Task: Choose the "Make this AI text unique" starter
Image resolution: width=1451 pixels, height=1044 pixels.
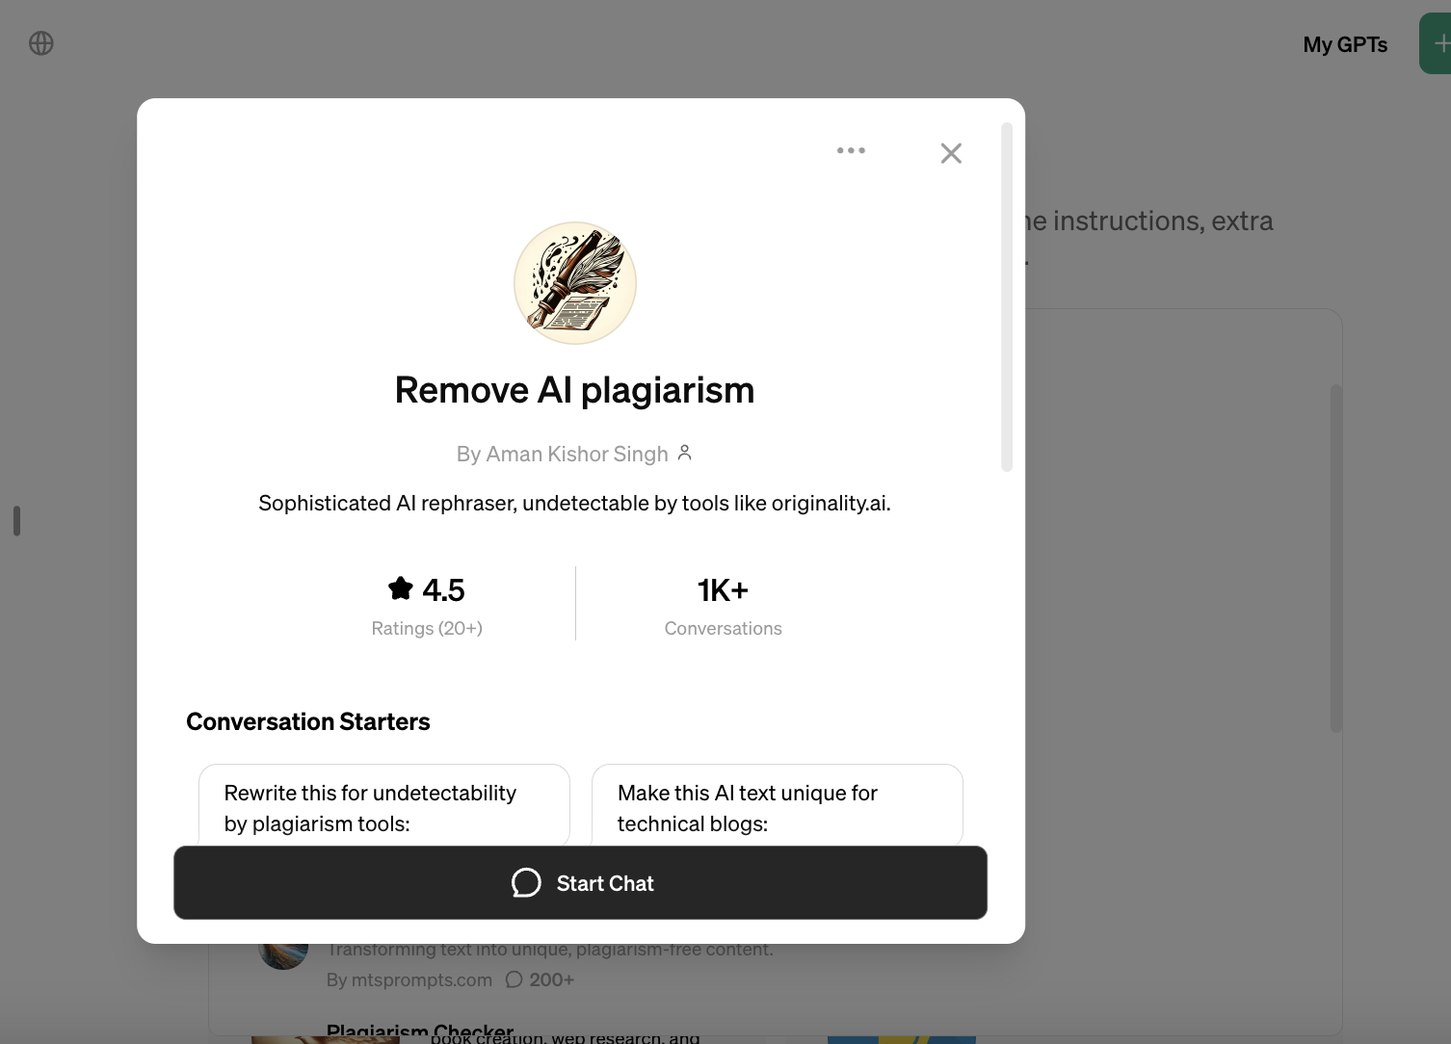Action: [777, 807]
